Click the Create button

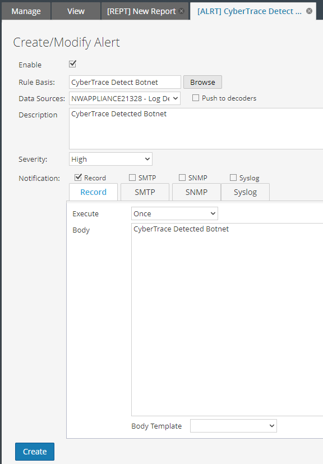(x=34, y=451)
